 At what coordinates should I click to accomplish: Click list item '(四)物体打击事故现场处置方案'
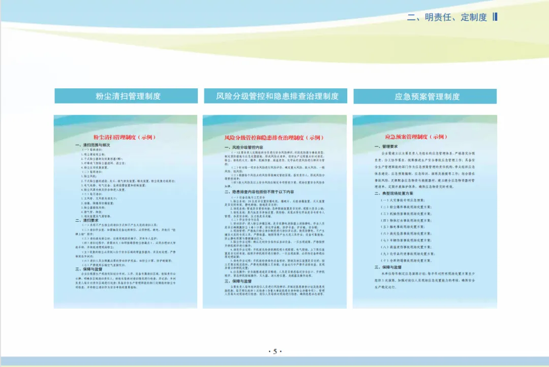pyautogui.click(x=407, y=220)
